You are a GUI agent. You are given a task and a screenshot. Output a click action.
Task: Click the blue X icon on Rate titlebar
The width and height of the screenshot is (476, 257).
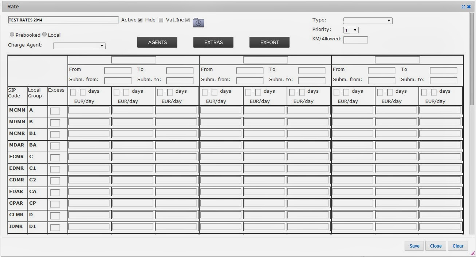[469, 6]
